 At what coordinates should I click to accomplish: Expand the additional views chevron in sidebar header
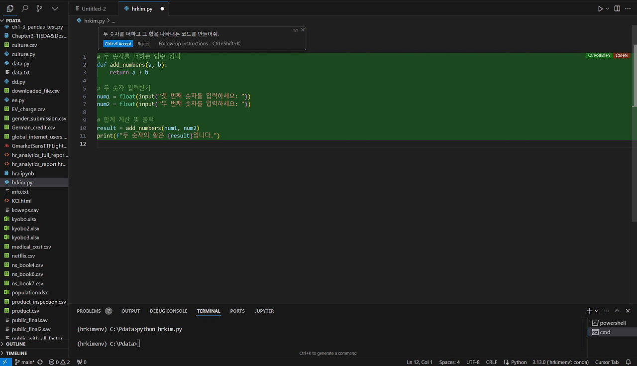click(55, 8)
